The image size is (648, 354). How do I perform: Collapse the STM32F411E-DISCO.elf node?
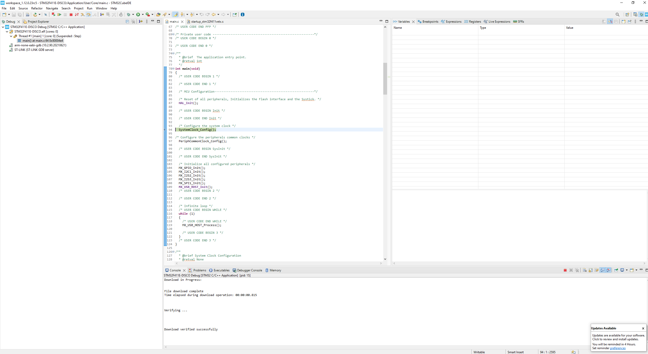click(x=7, y=32)
